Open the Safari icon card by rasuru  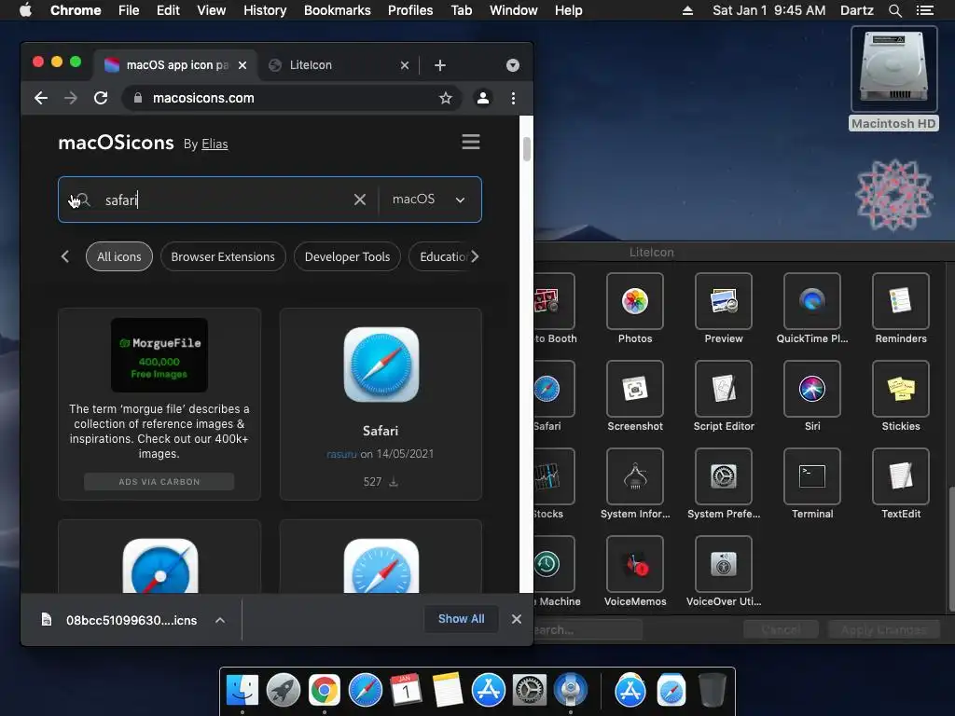tap(381, 405)
